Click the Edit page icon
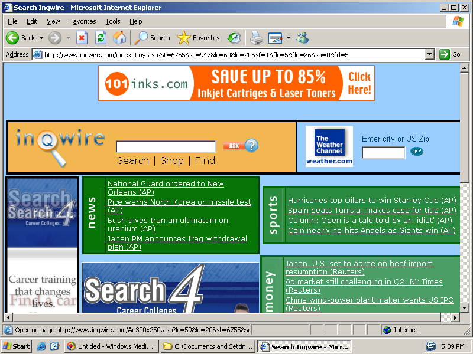Viewport: 473px width, 354px height. [275, 38]
